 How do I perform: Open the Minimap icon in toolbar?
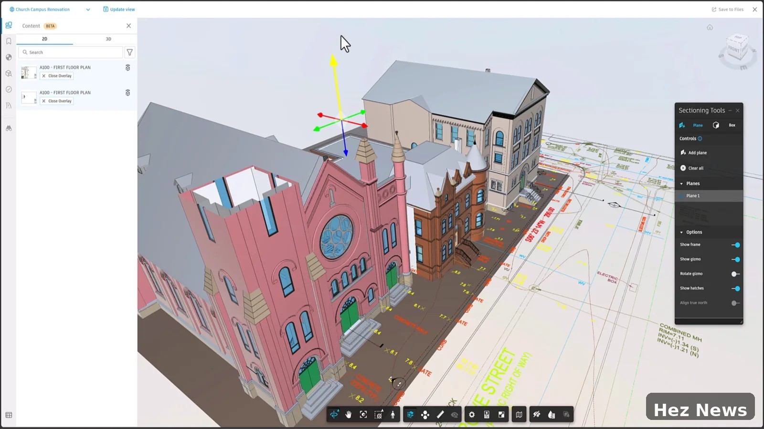click(519, 415)
